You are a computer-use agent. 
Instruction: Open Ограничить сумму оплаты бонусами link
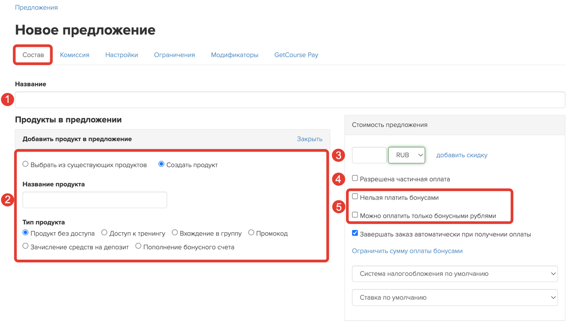click(407, 251)
